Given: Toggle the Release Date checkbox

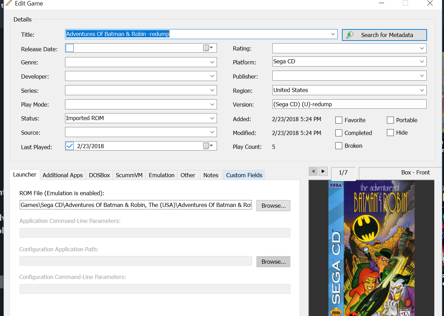Looking at the screenshot, I should click(x=70, y=48).
